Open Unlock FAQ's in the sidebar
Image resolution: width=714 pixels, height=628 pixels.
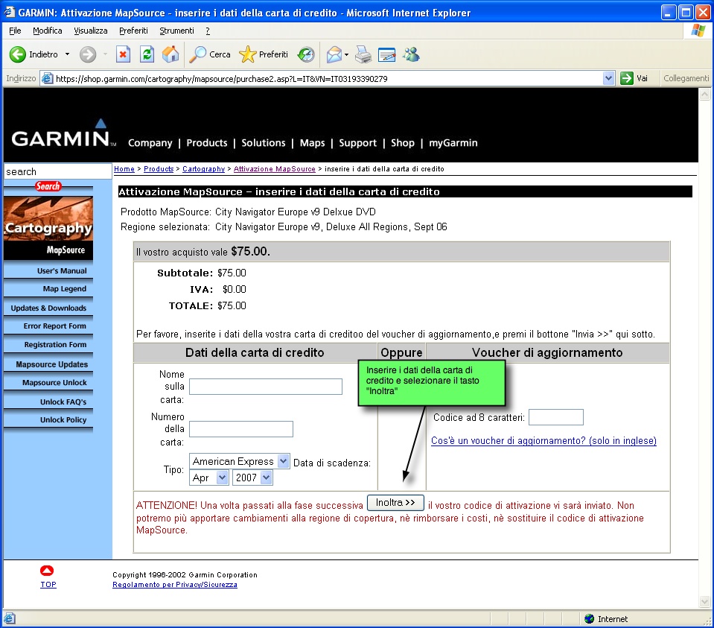(63, 402)
